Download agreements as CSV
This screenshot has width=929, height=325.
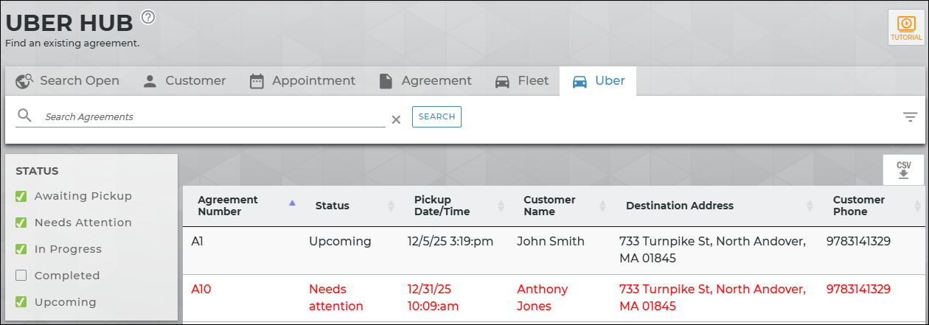pos(903,170)
